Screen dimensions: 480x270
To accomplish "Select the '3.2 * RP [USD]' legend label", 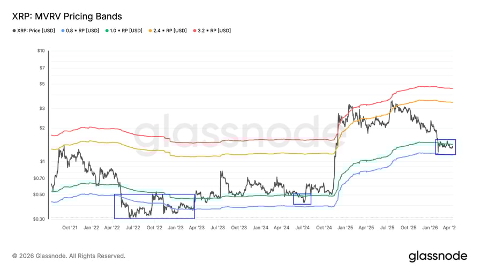I will 215,31.
